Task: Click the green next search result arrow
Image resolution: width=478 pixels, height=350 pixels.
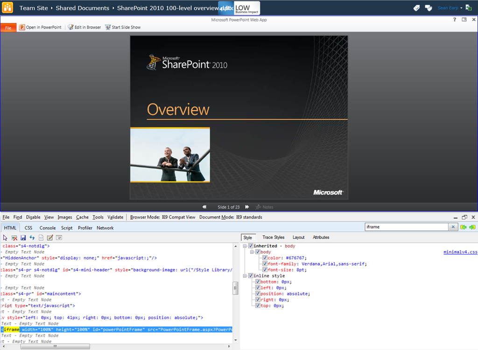Action: (472, 227)
